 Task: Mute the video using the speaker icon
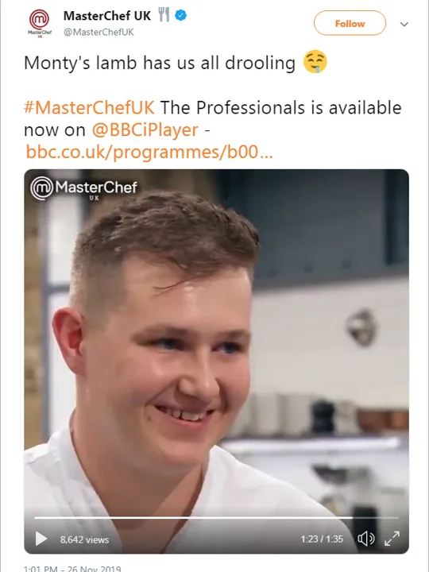(x=365, y=539)
